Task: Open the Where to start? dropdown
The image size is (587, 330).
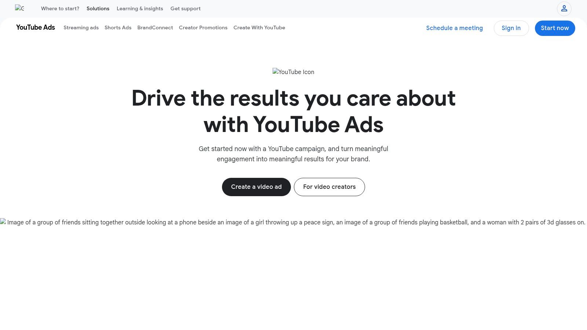Action: click(60, 8)
